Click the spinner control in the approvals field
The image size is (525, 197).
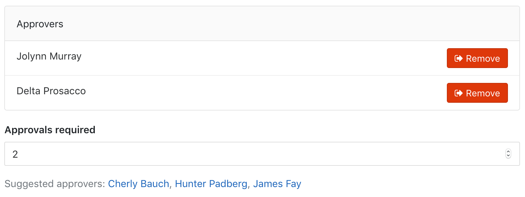(x=508, y=154)
